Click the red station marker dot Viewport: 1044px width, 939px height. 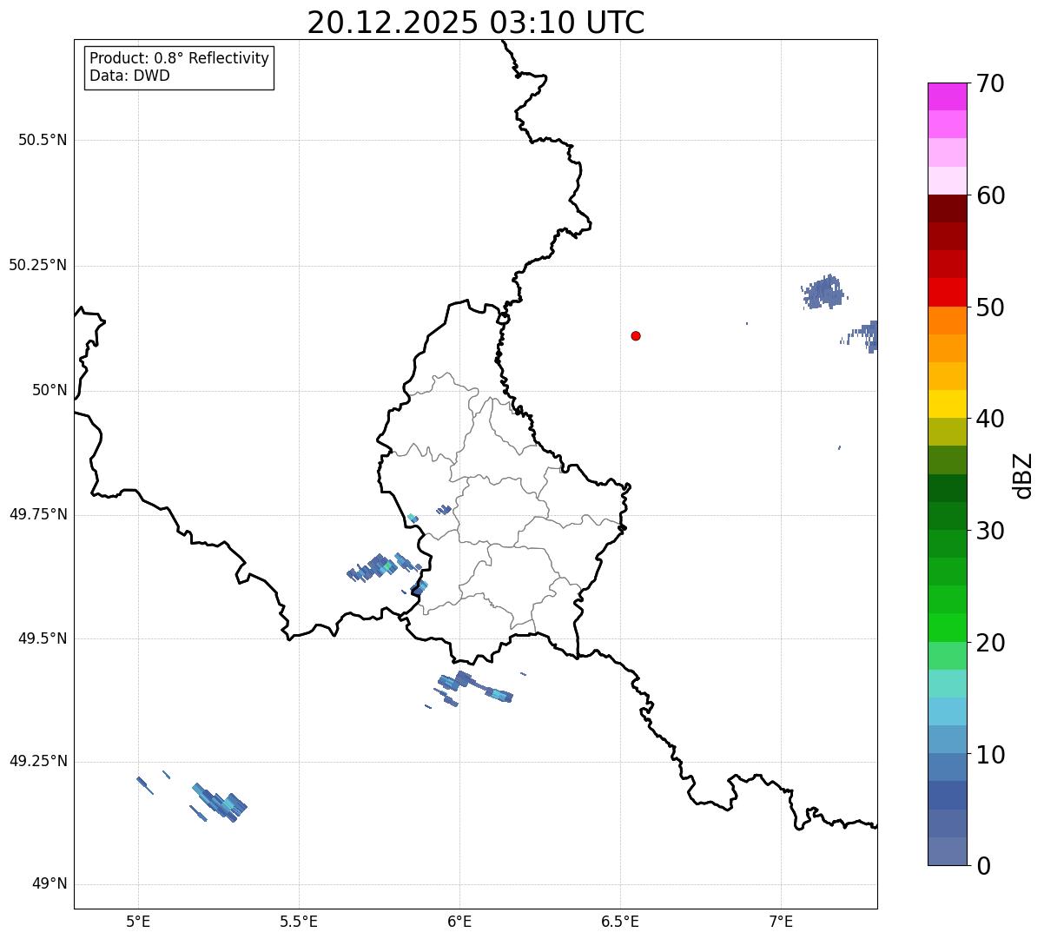[636, 335]
